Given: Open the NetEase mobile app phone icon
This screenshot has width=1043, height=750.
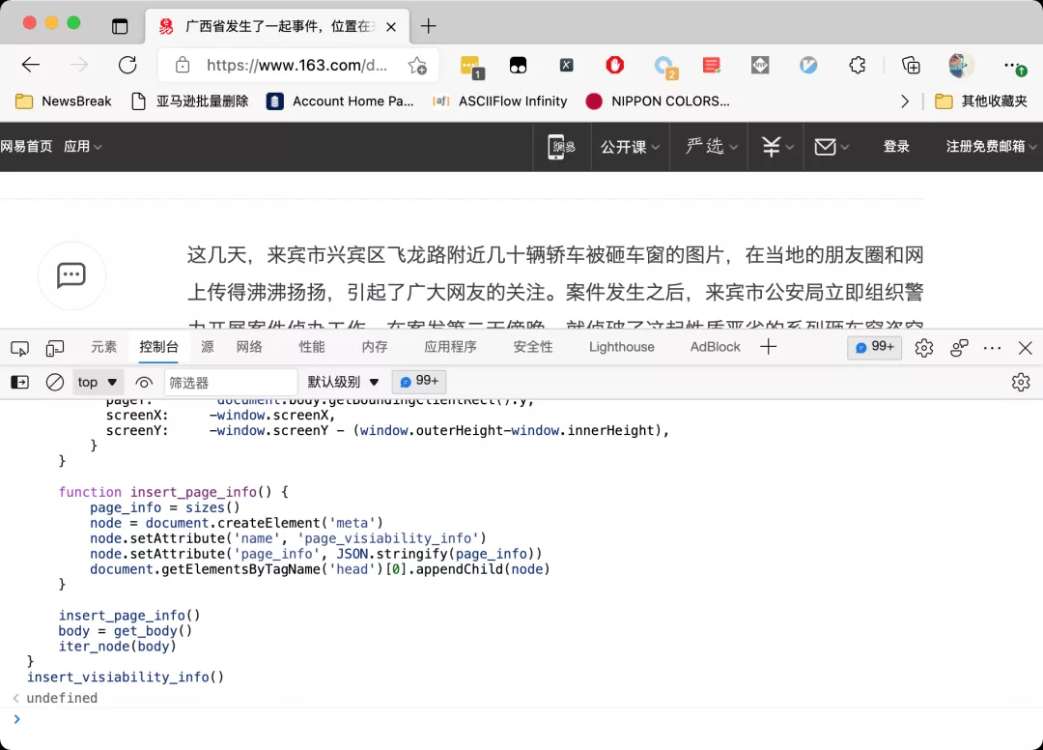Looking at the screenshot, I should pyautogui.click(x=561, y=146).
